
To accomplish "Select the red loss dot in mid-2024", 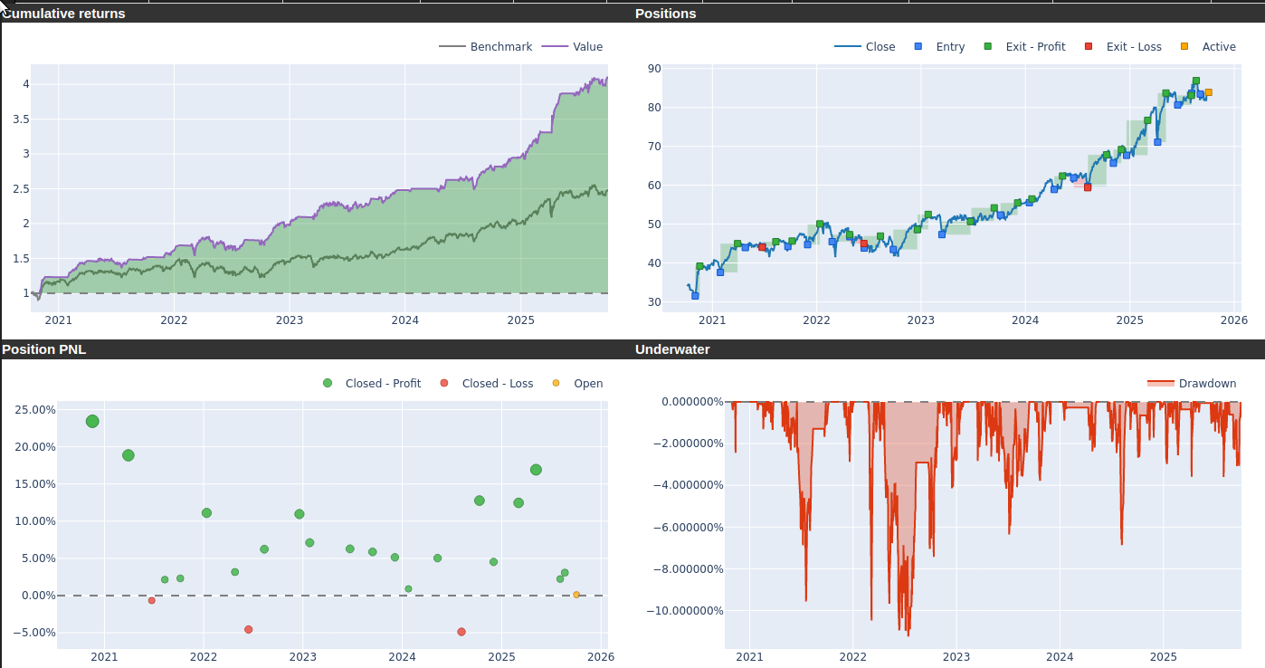I will (x=461, y=632).
